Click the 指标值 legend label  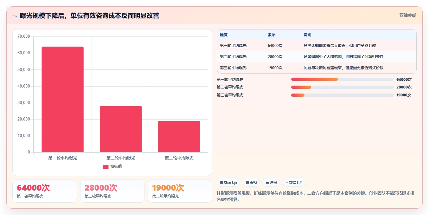point(116,166)
